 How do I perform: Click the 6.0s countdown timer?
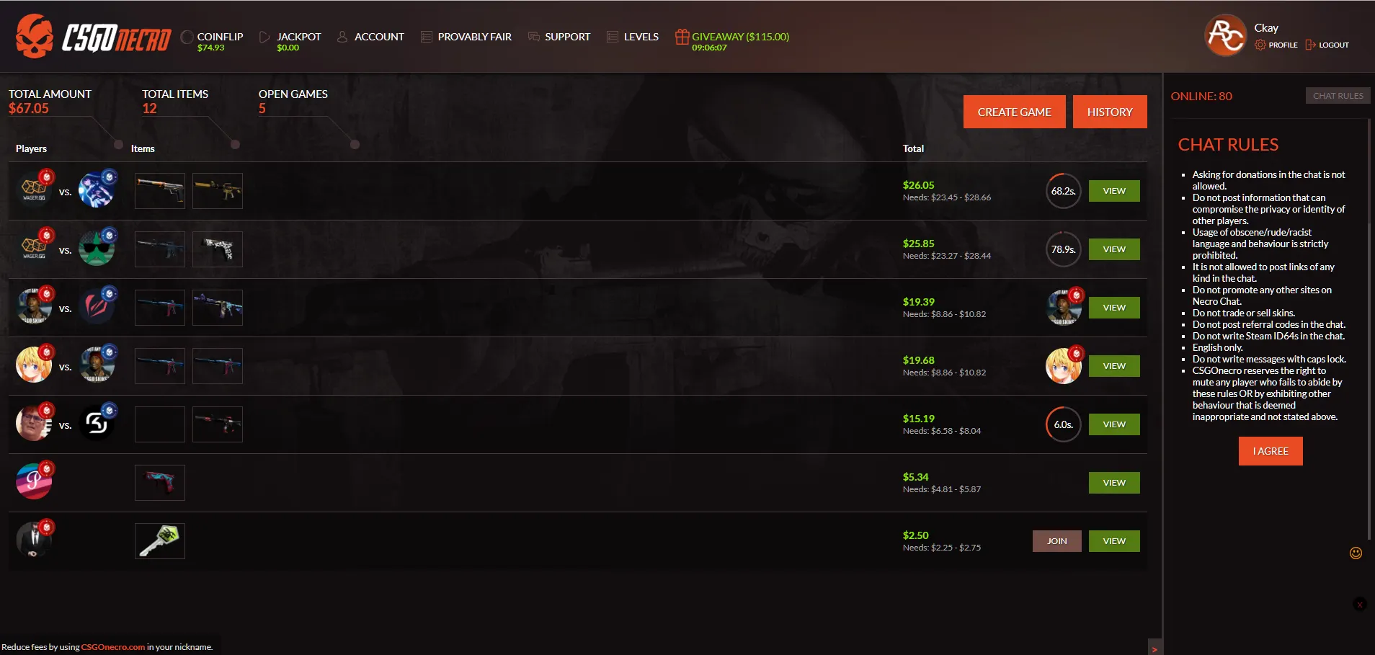[1064, 424]
